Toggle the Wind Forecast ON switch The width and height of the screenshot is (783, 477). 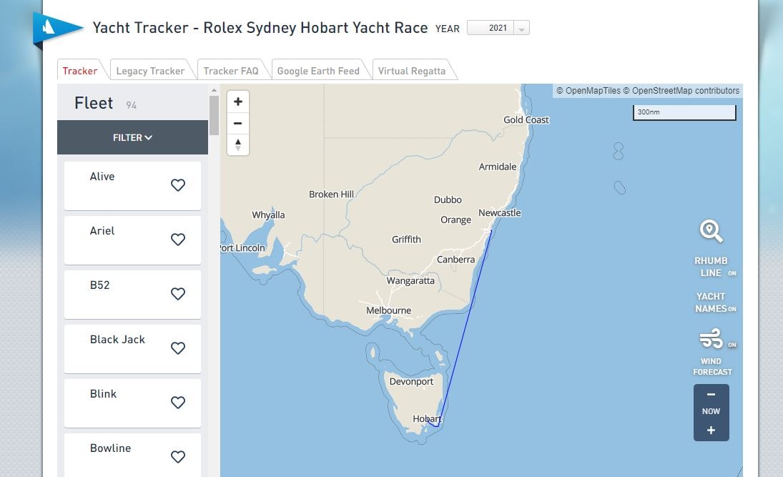(732, 344)
